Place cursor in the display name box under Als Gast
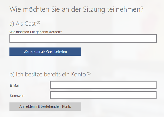This screenshot has height=117, width=164. point(83,38)
